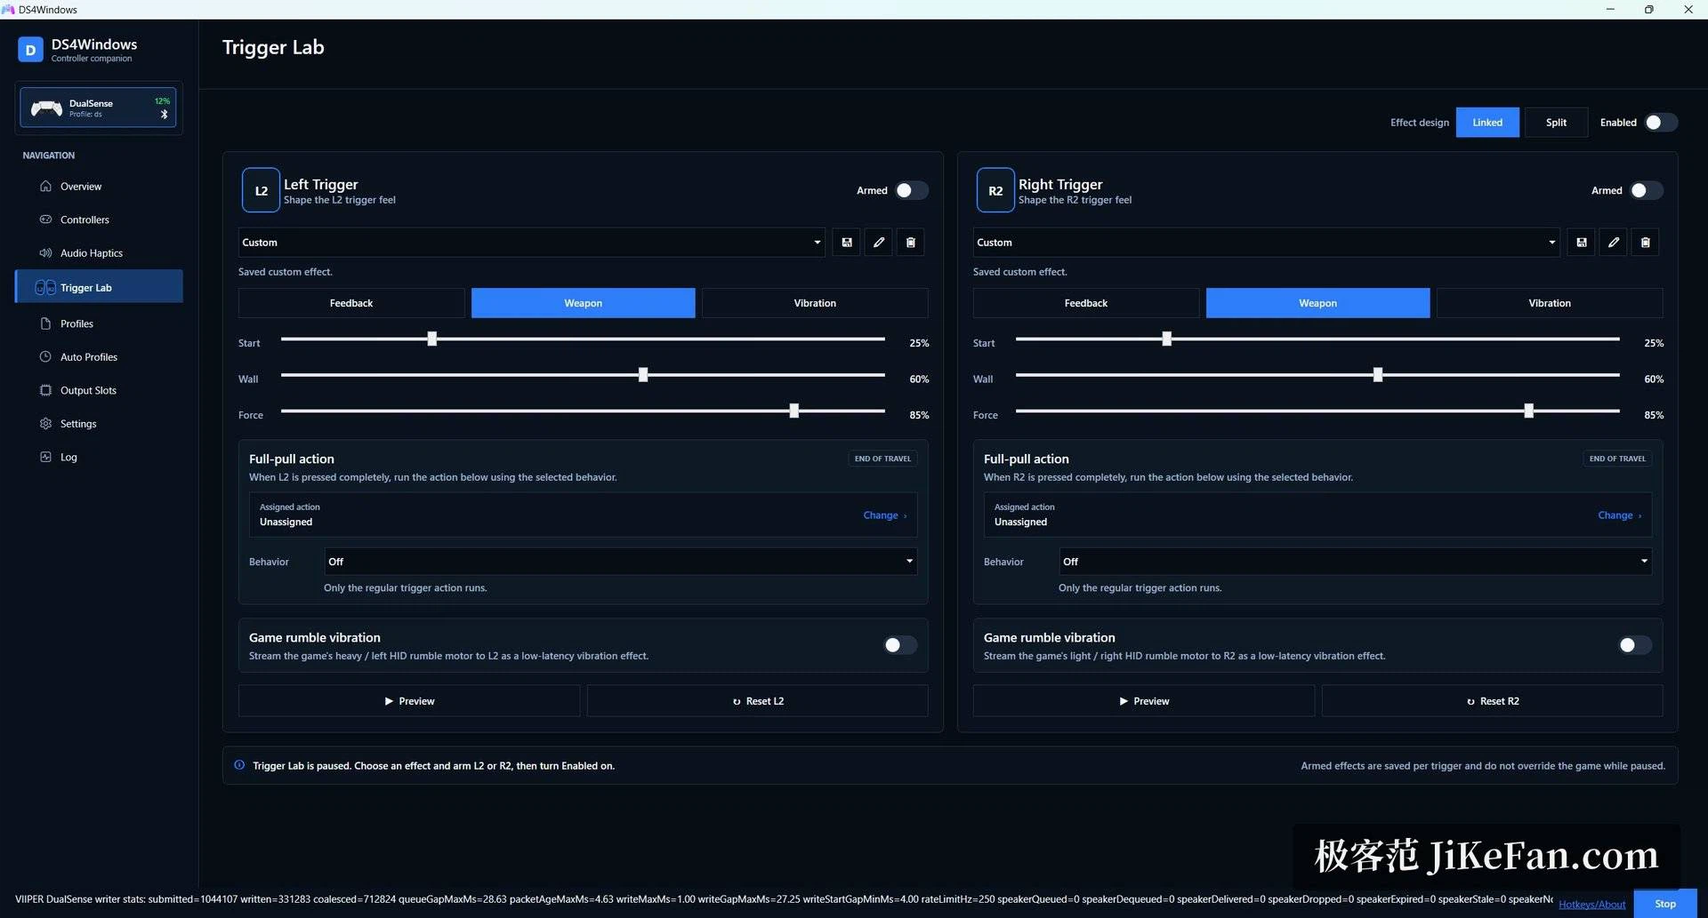Select the Left Trigger Feedback tab

pyautogui.click(x=351, y=303)
